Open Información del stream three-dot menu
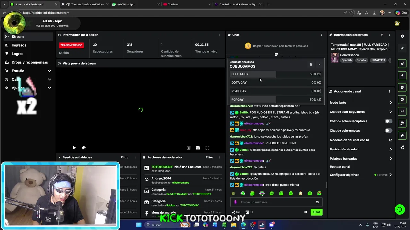 click(389, 35)
